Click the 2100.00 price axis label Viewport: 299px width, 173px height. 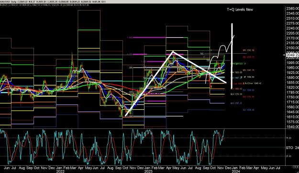click(x=292, y=48)
